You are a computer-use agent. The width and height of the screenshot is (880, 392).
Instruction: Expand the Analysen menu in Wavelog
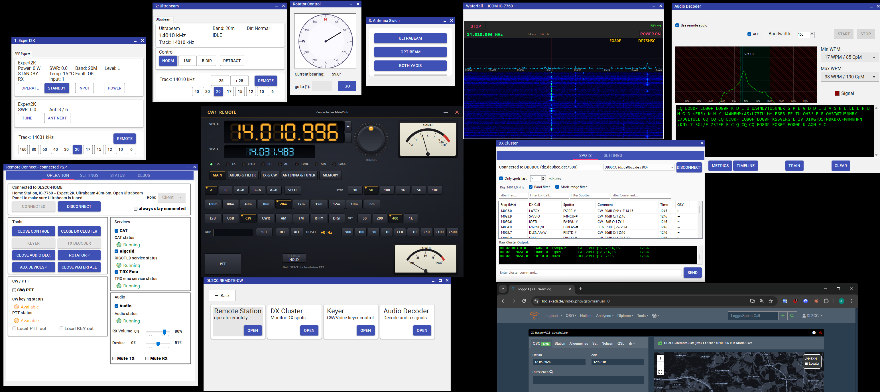click(x=605, y=316)
